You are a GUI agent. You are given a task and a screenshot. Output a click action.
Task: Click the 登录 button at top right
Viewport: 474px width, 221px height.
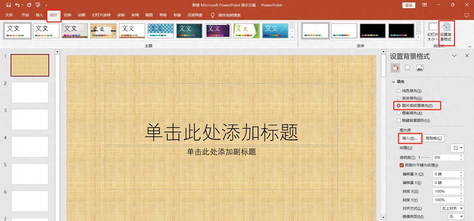point(408,5)
